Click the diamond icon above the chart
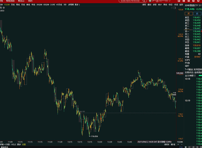This screenshot has width=202, height=148. click(x=172, y=8)
